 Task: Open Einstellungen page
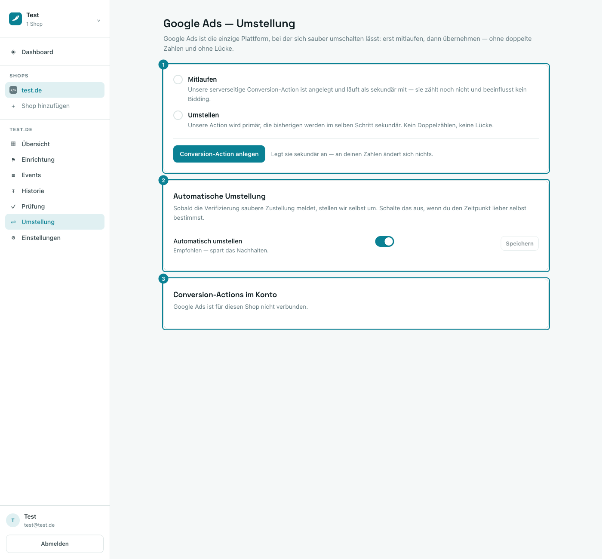pos(55,238)
